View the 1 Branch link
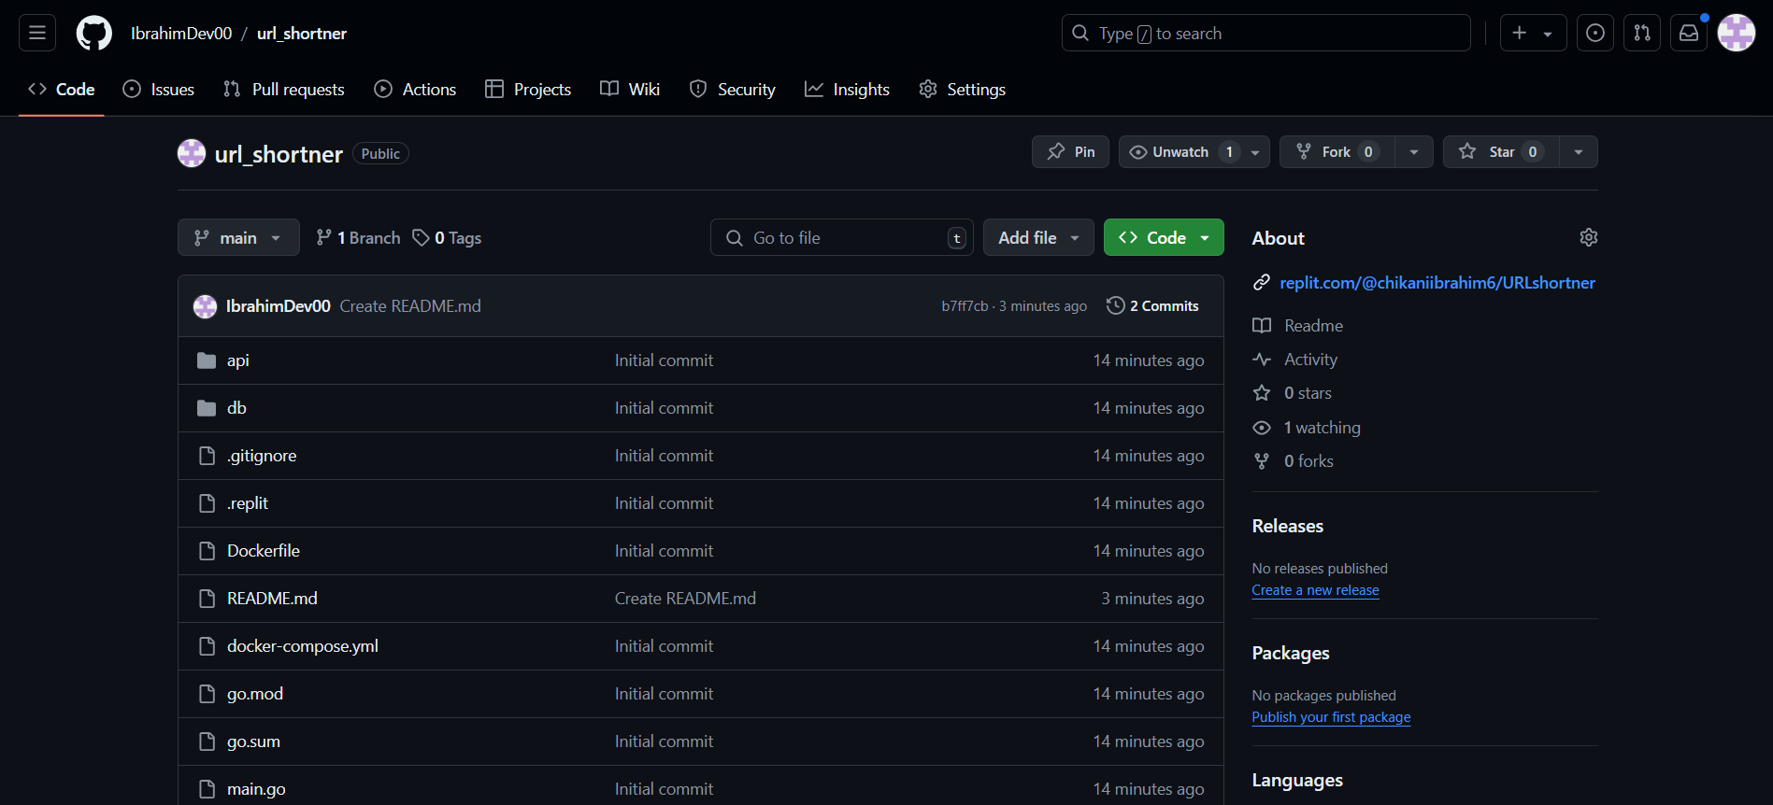The height and width of the screenshot is (805, 1773). pyautogui.click(x=358, y=238)
